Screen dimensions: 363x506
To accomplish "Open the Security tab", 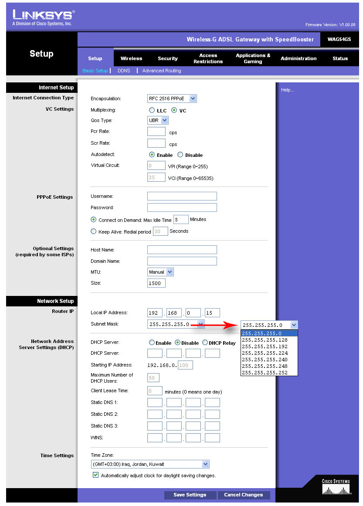I will tap(168, 58).
